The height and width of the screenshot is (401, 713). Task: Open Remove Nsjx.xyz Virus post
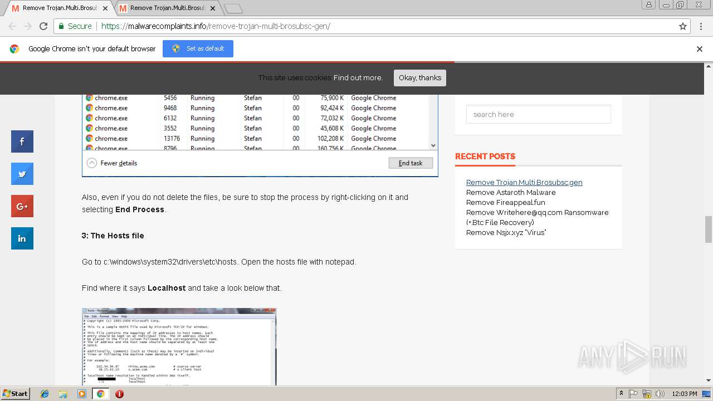[506, 232]
